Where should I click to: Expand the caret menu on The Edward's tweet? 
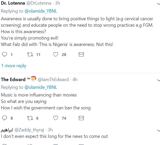pyautogui.click(x=158, y=80)
